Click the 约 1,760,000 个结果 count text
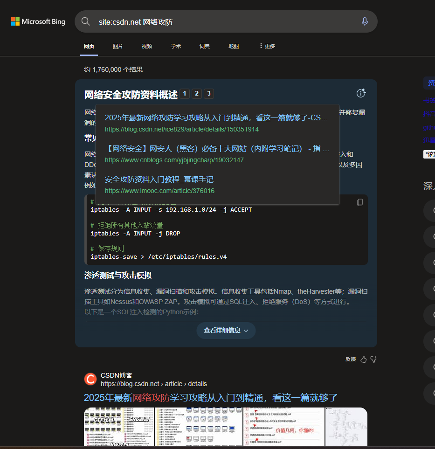This screenshot has height=449, width=435. click(113, 69)
